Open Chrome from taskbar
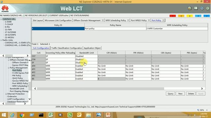 click(22, 115)
